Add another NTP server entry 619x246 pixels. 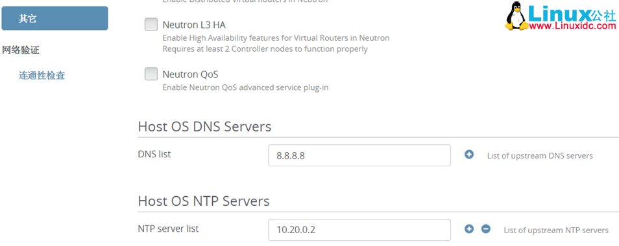pos(469,229)
